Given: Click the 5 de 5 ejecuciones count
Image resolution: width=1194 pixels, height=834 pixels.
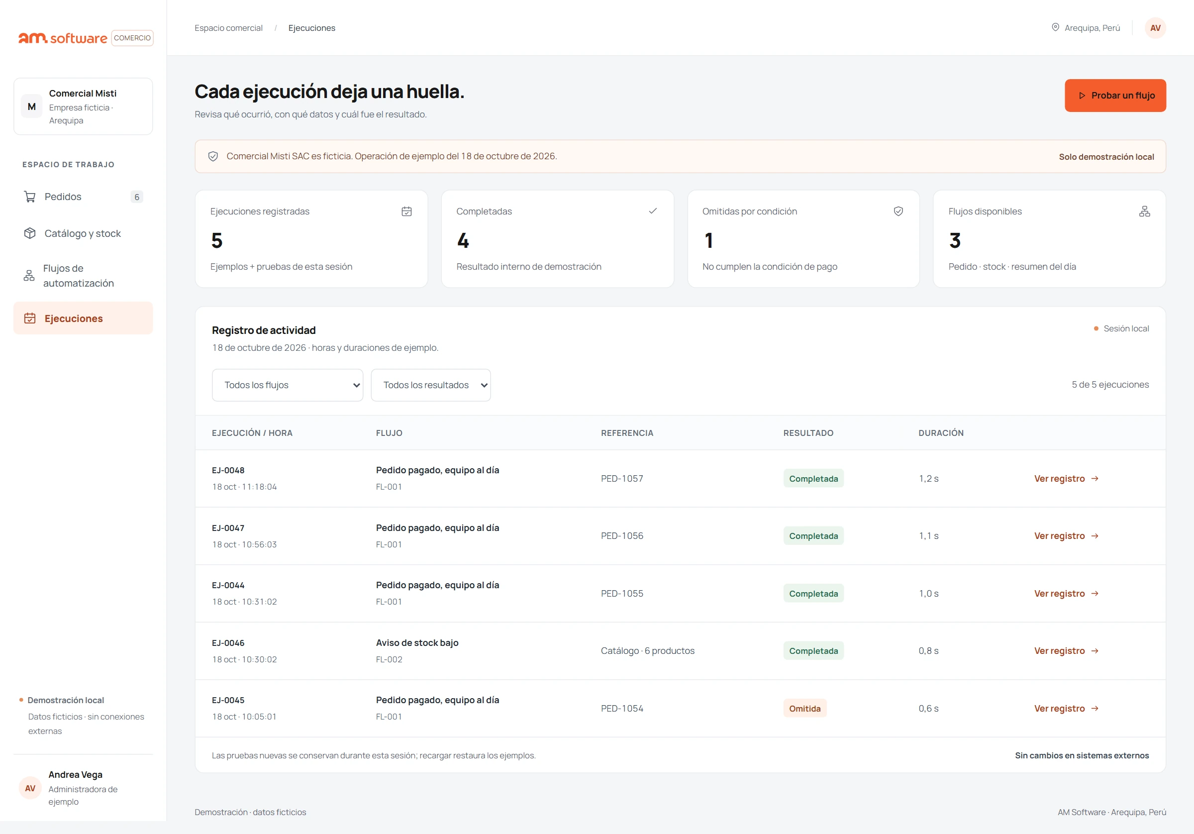Looking at the screenshot, I should click(x=1110, y=385).
